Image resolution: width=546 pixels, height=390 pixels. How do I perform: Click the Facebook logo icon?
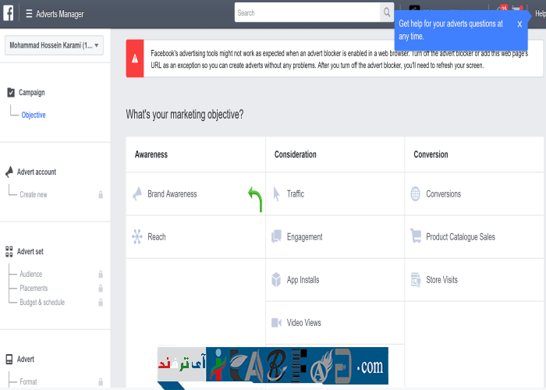tap(9, 13)
